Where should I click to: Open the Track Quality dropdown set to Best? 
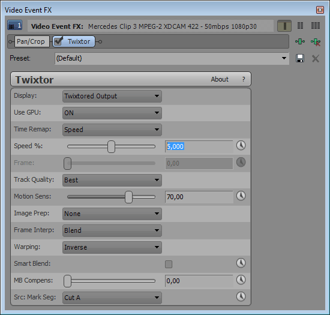[112, 180]
